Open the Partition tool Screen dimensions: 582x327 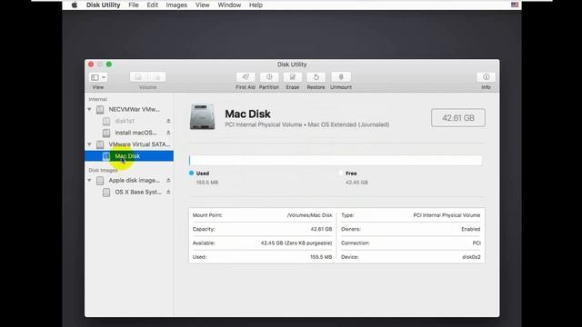pos(269,77)
